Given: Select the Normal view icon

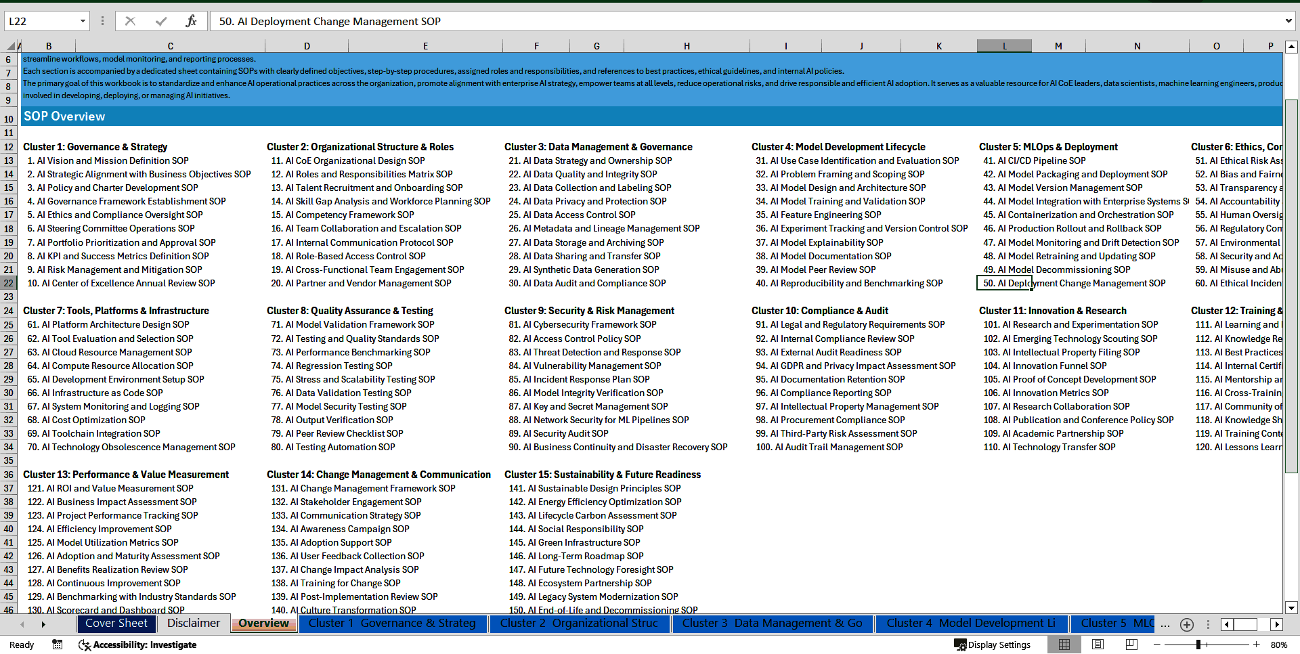Looking at the screenshot, I should pyautogui.click(x=1064, y=645).
